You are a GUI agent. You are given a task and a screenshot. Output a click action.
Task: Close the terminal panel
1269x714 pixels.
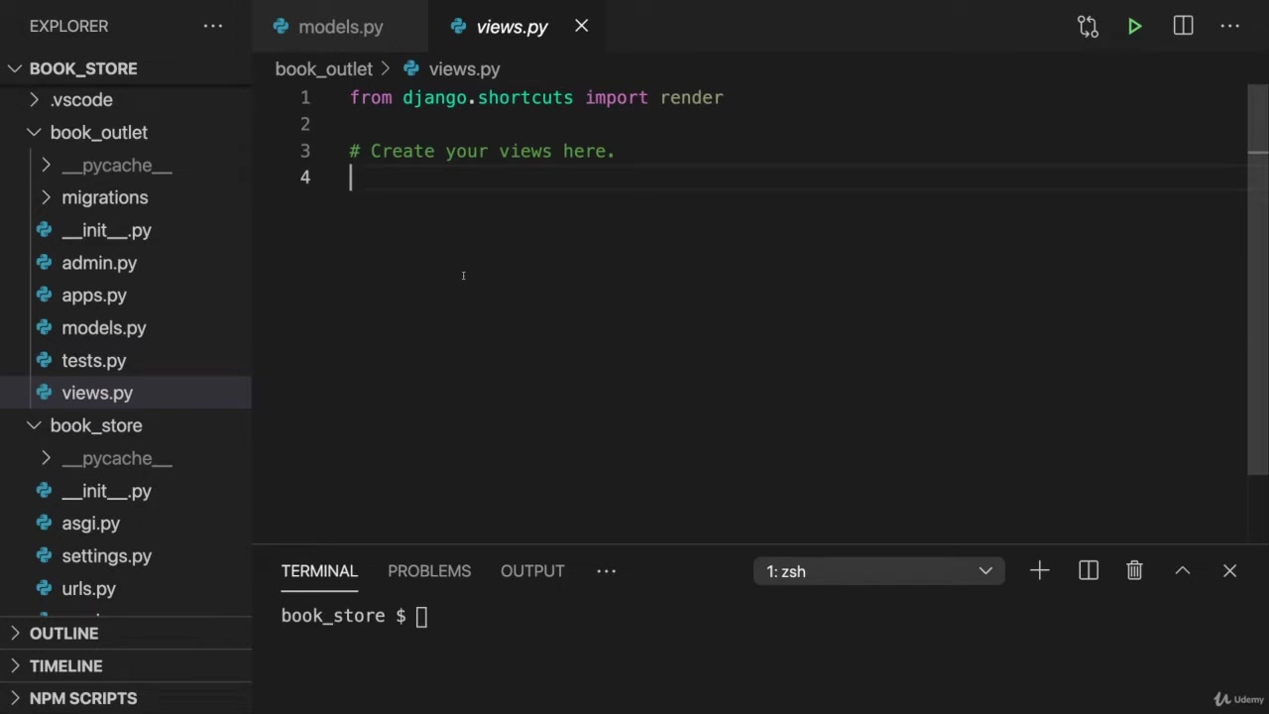coord(1229,570)
